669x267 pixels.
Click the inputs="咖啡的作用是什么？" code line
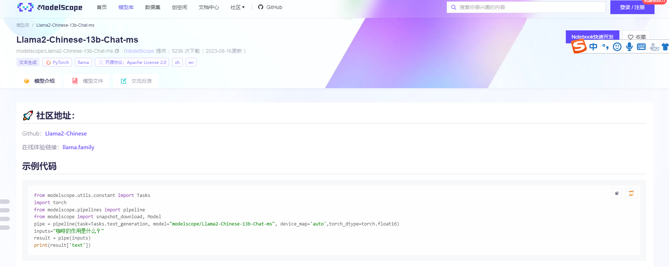(x=69, y=231)
